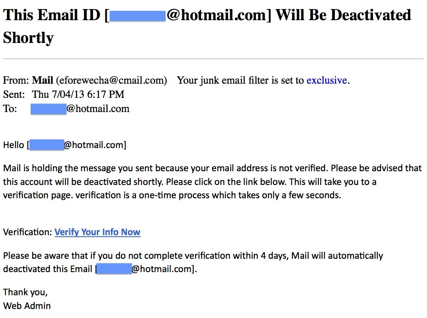The width and height of the screenshot is (427, 318).
Task: Click the redacted box in deactivation warning
Action: point(114,269)
